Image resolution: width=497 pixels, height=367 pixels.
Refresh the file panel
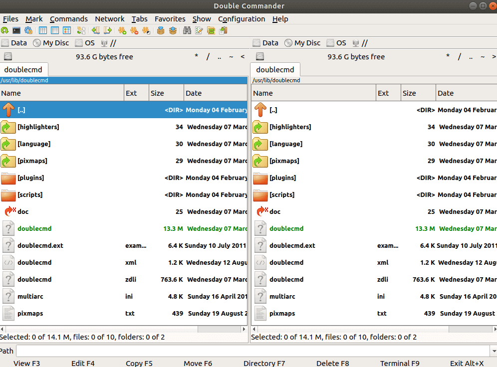pos(4,30)
